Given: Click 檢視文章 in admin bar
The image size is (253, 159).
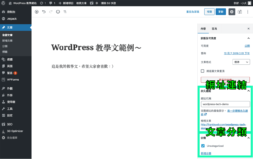Looking at the screenshot, I should [81, 3].
